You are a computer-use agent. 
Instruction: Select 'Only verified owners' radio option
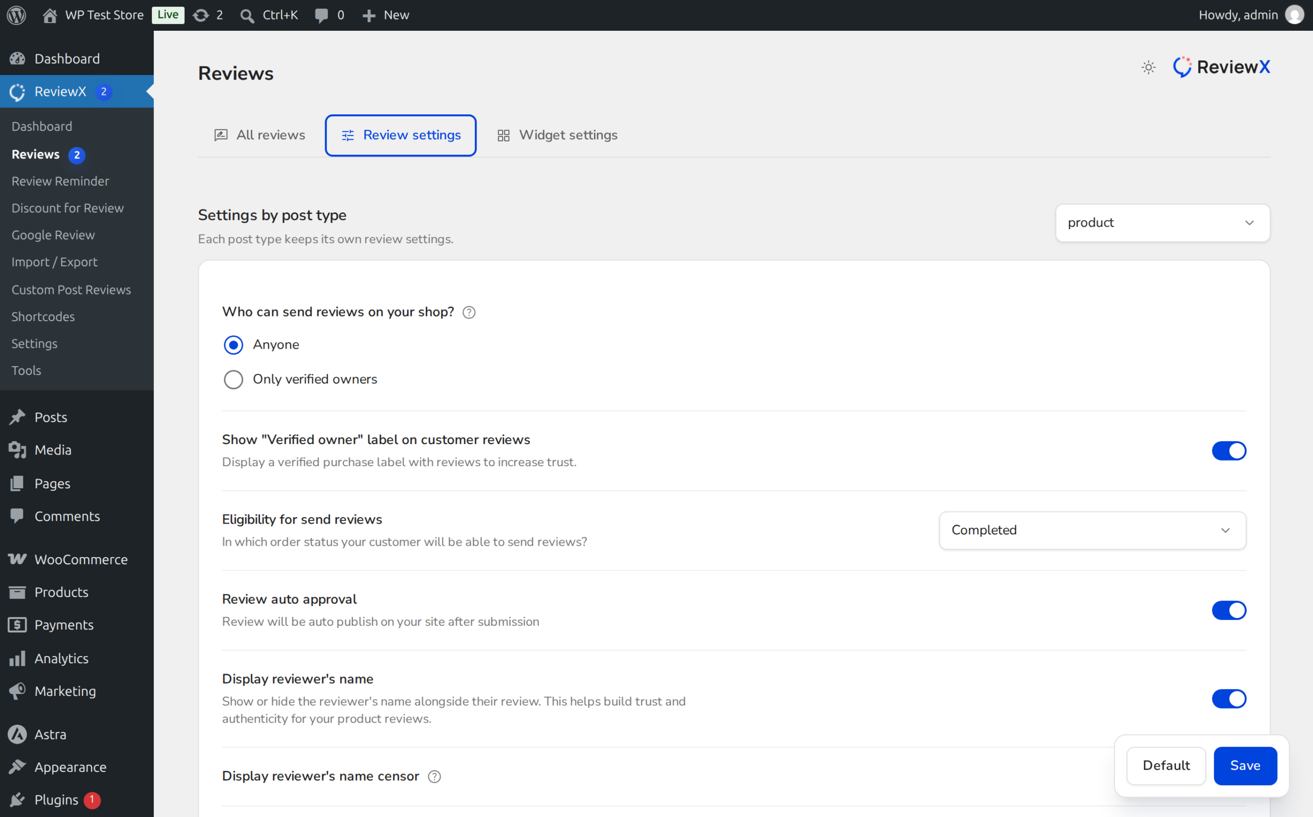coord(233,380)
